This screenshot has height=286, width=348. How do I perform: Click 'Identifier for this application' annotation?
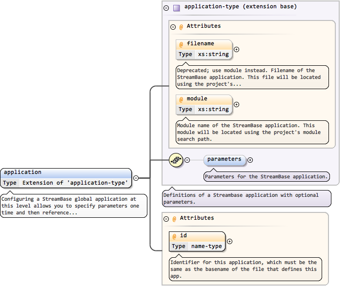pos(245,269)
